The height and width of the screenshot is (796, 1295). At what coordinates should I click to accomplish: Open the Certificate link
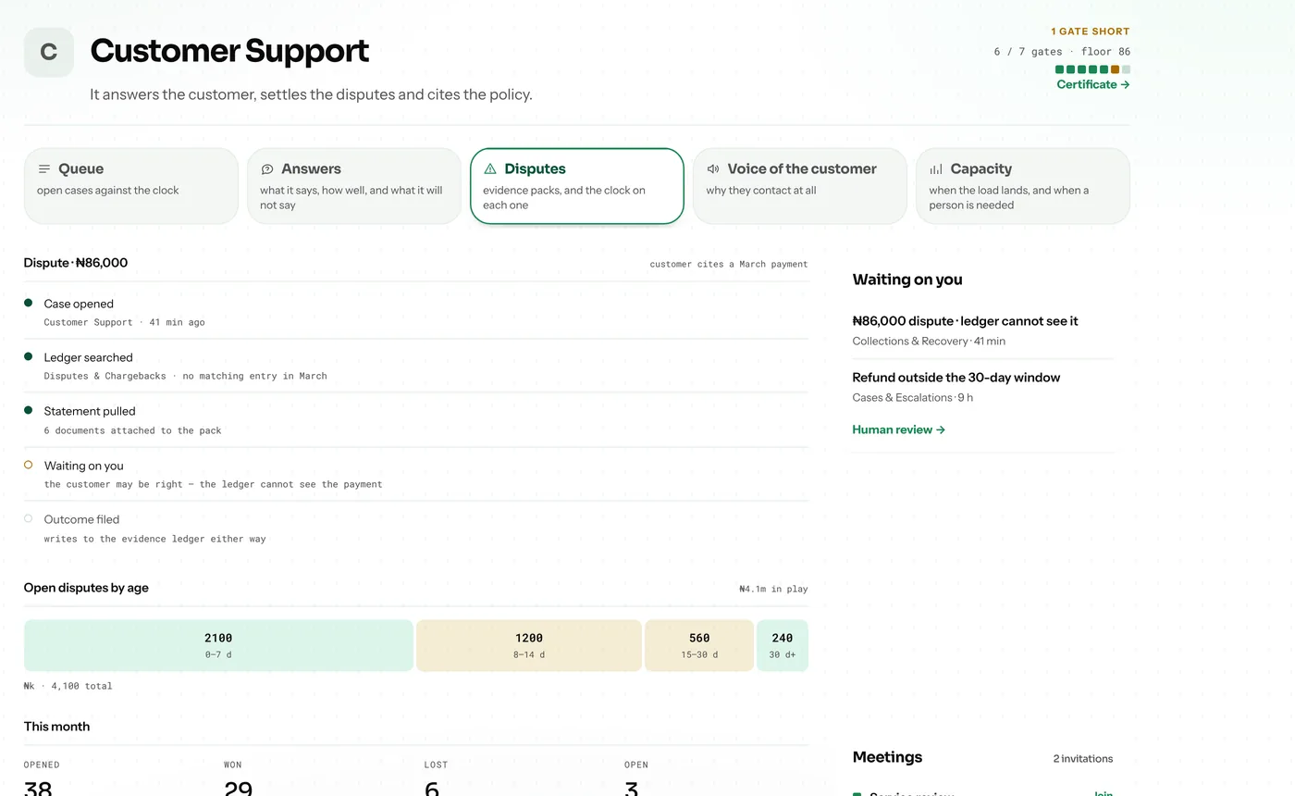point(1093,84)
